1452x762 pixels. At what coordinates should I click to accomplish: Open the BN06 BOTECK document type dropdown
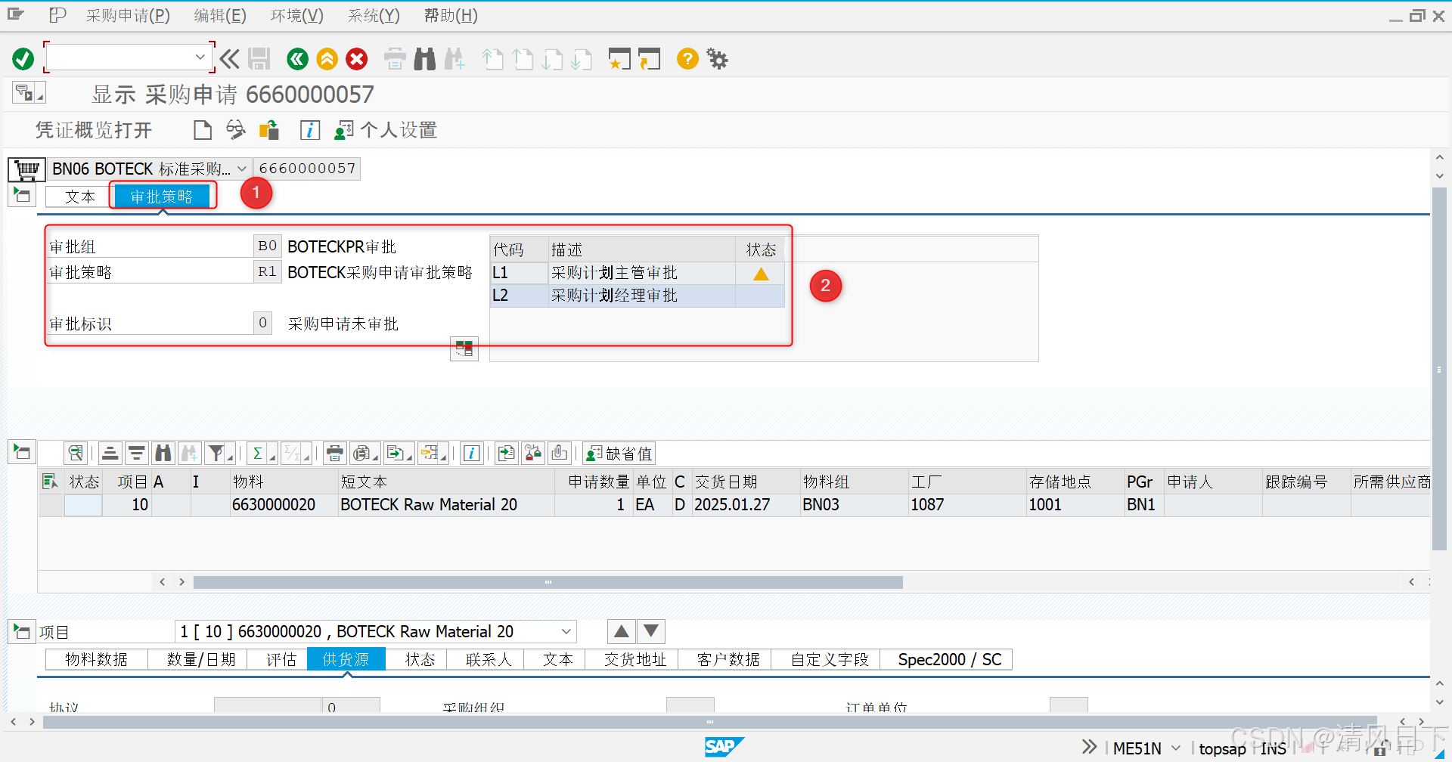pyautogui.click(x=242, y=169)
